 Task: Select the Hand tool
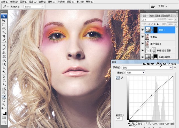click(x=4, y=100)
